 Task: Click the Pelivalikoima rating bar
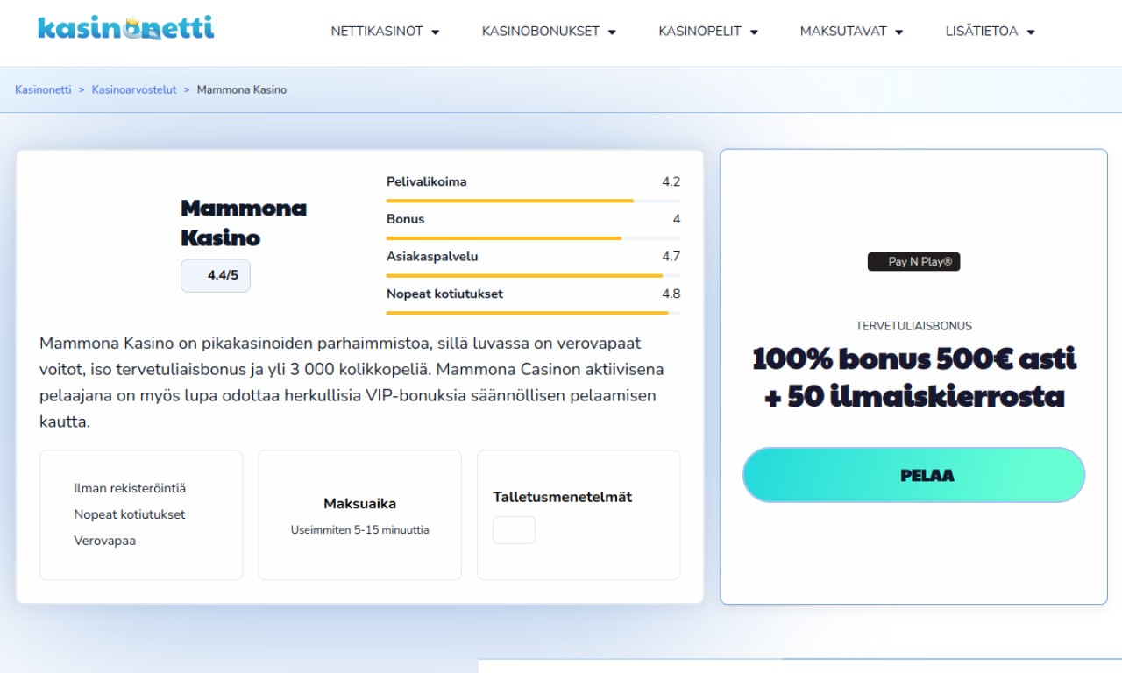533,201
